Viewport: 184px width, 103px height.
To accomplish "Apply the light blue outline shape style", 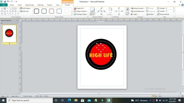I will tap(59, 11).
